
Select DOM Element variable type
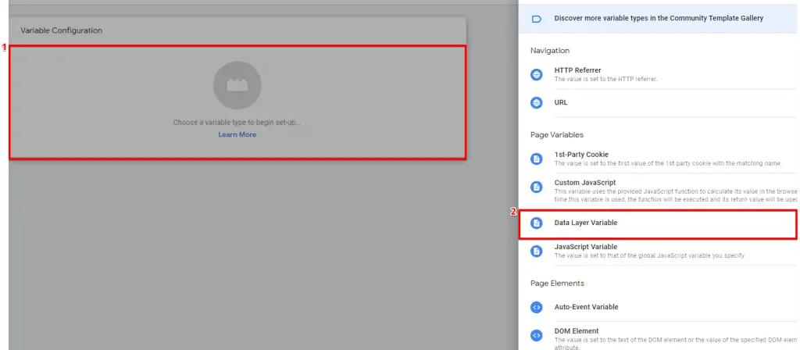[x=659, y=337]
